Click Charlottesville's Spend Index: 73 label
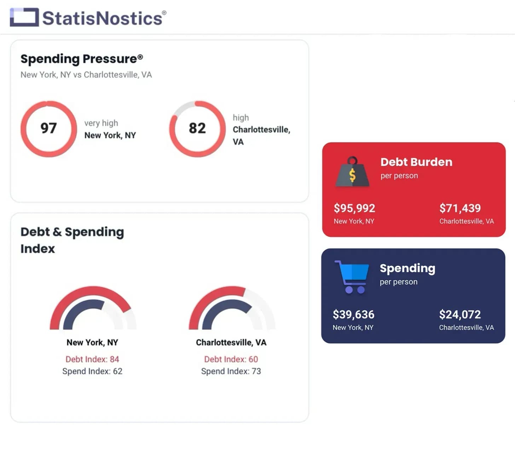The width and height of the screenshot is (515, 472). pyautogui.click(x=231, y=371)
